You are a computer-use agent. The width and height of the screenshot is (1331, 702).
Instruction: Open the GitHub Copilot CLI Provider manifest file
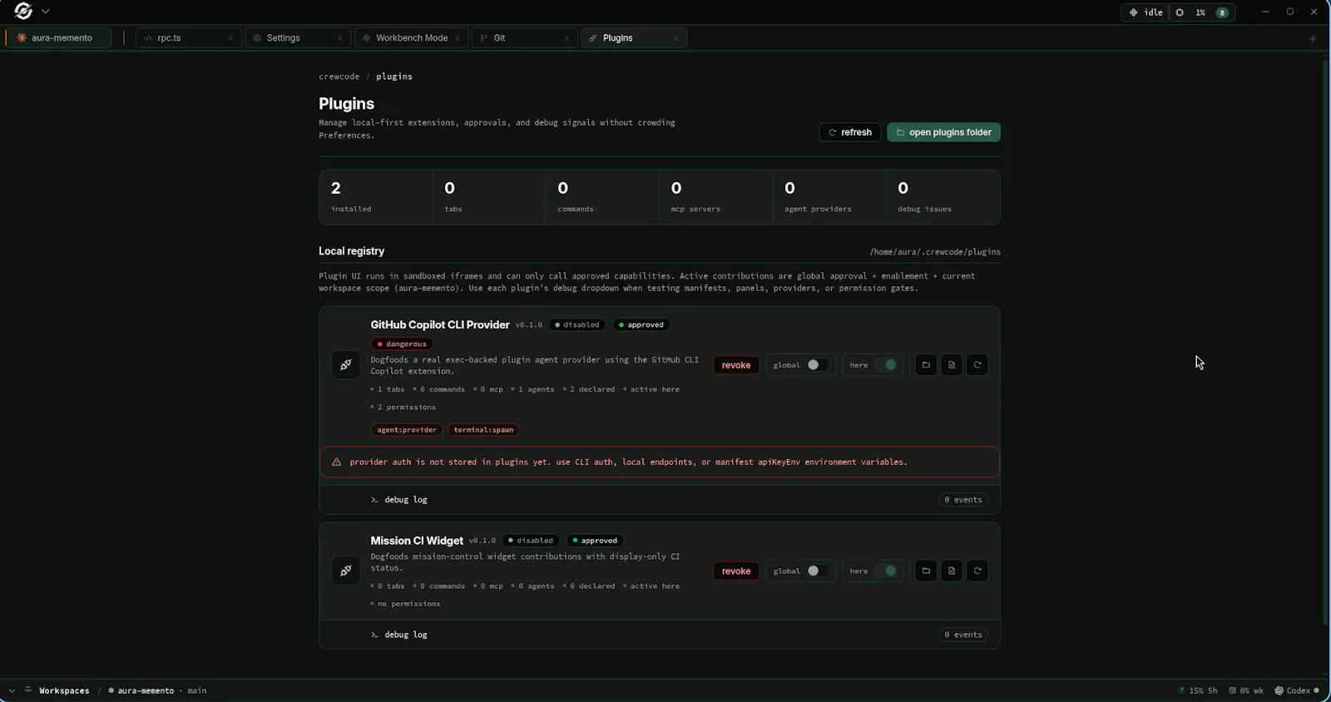(952, 365)
